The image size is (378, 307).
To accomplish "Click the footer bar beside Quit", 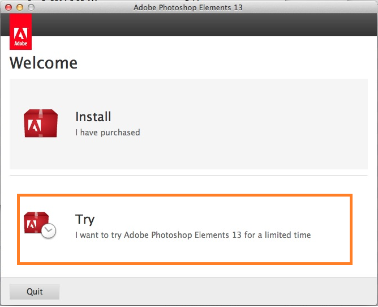I will 215,292.
